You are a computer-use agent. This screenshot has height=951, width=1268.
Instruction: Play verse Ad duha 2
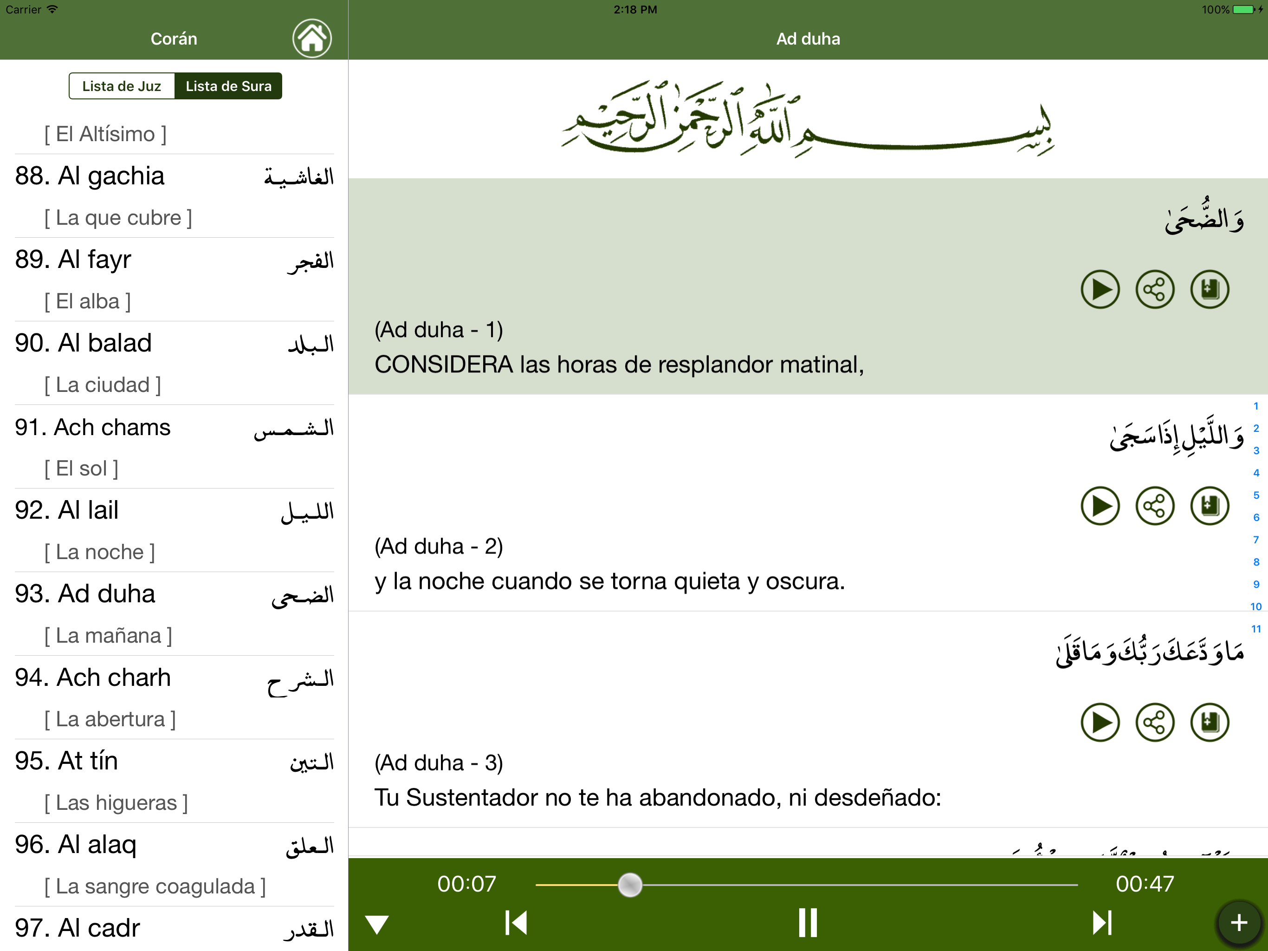point(1100,506)
